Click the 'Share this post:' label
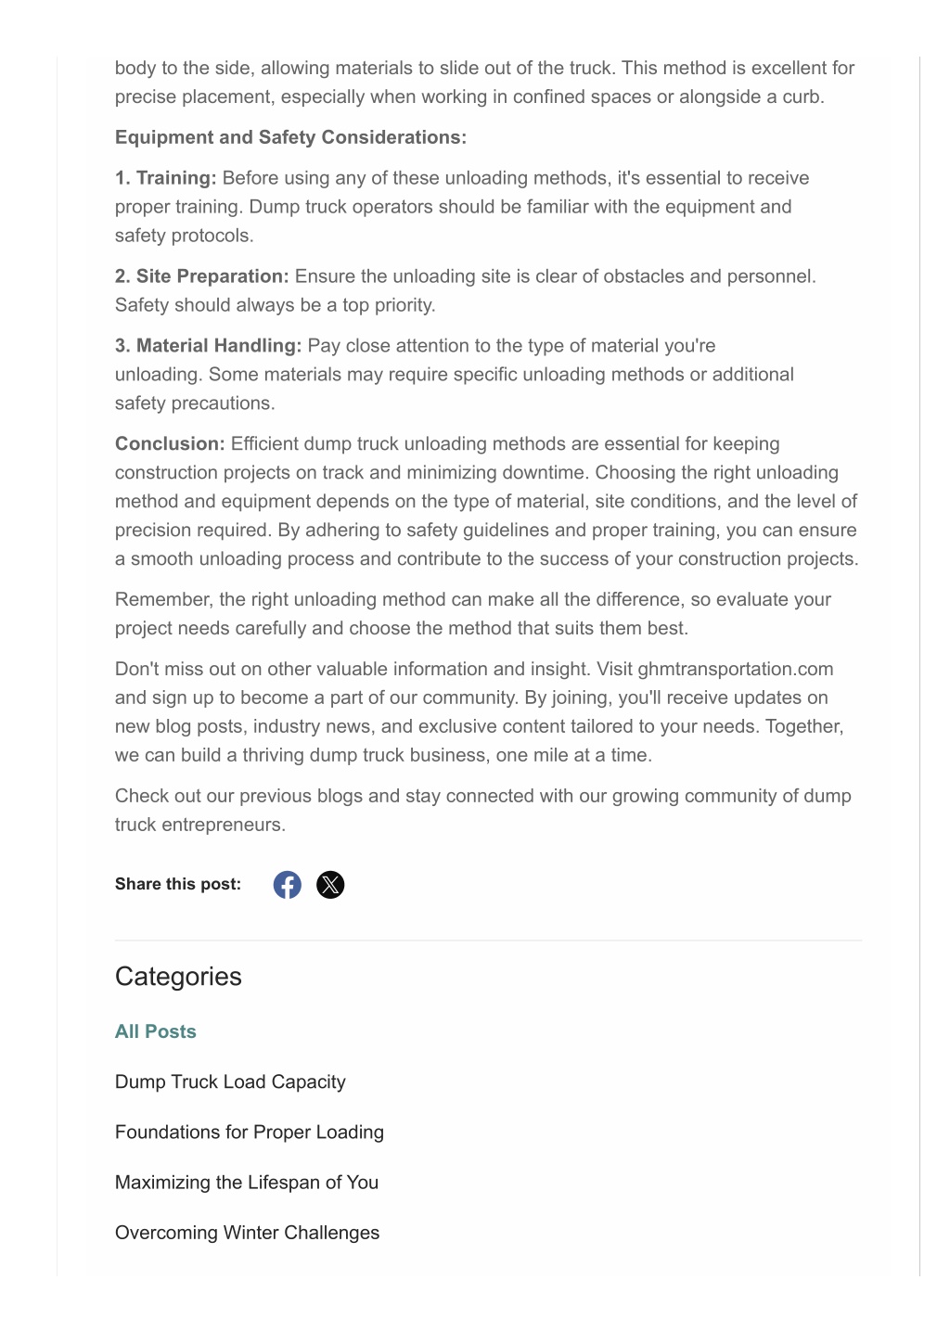The image size is (950, 1344). 178,884
